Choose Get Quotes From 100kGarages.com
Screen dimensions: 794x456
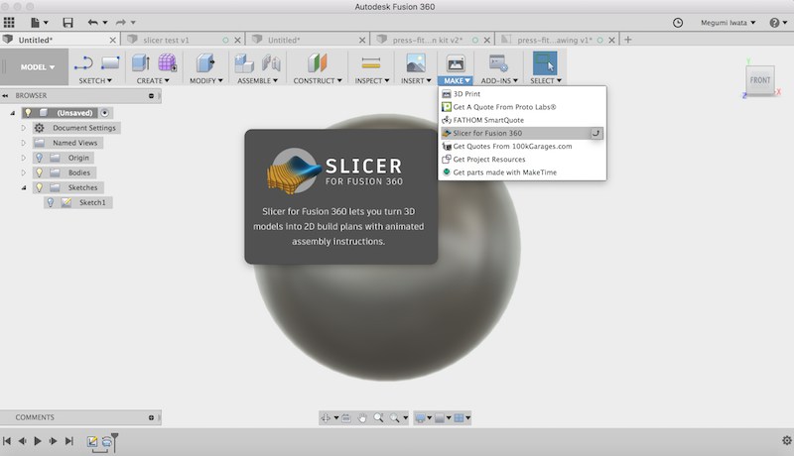(522, 146)
